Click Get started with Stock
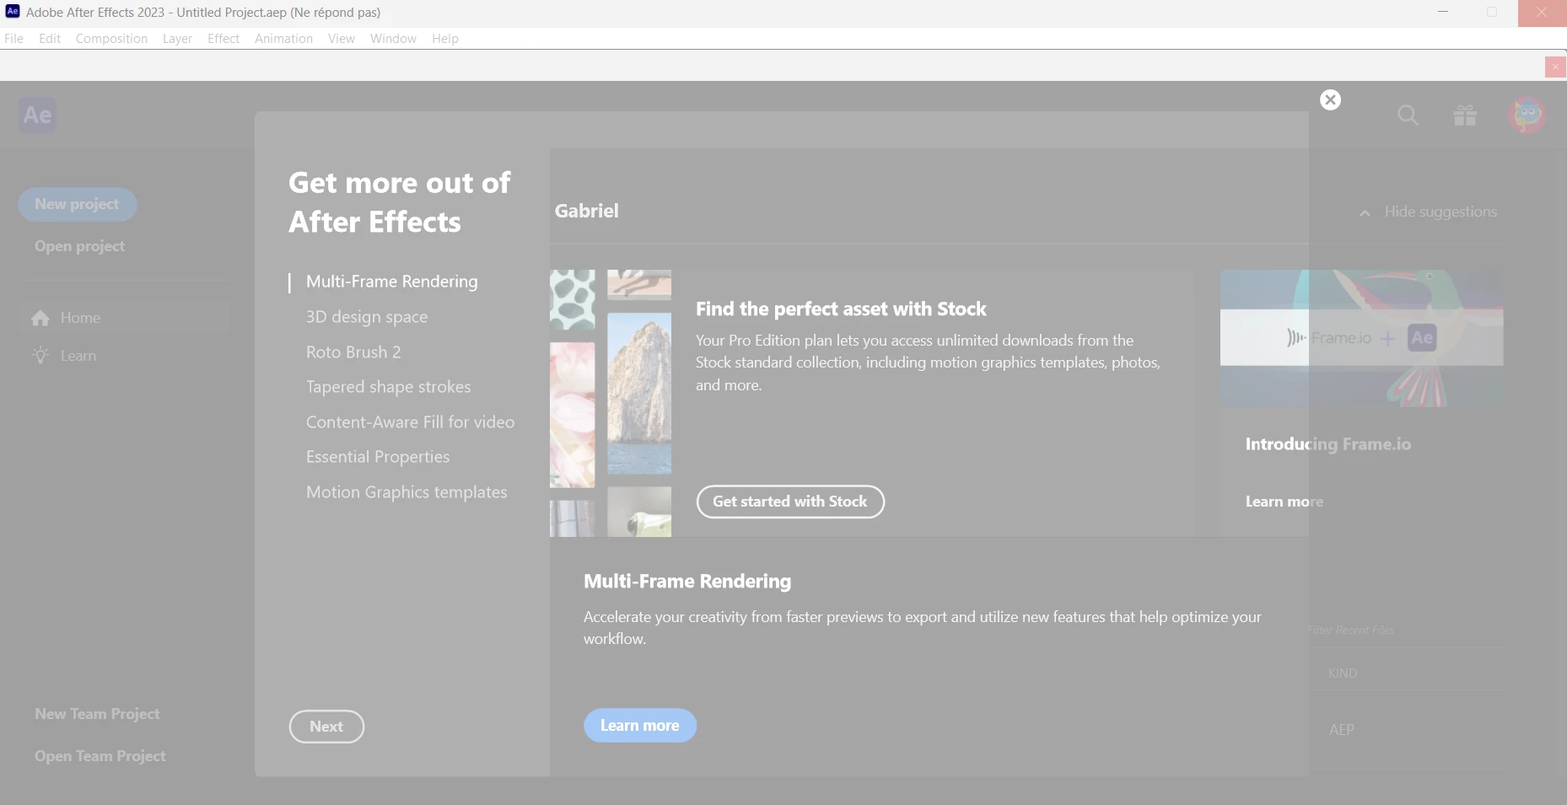The width and height of the screenshot is (1567, 805). [790, 502]
